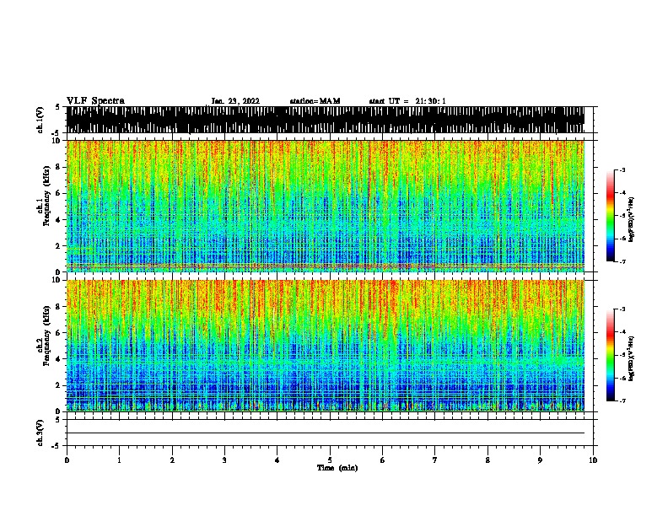Screen dimensions: 668x516
Task: Click the flat line in ch.3 panel
Action: click(x=326, y=433)
